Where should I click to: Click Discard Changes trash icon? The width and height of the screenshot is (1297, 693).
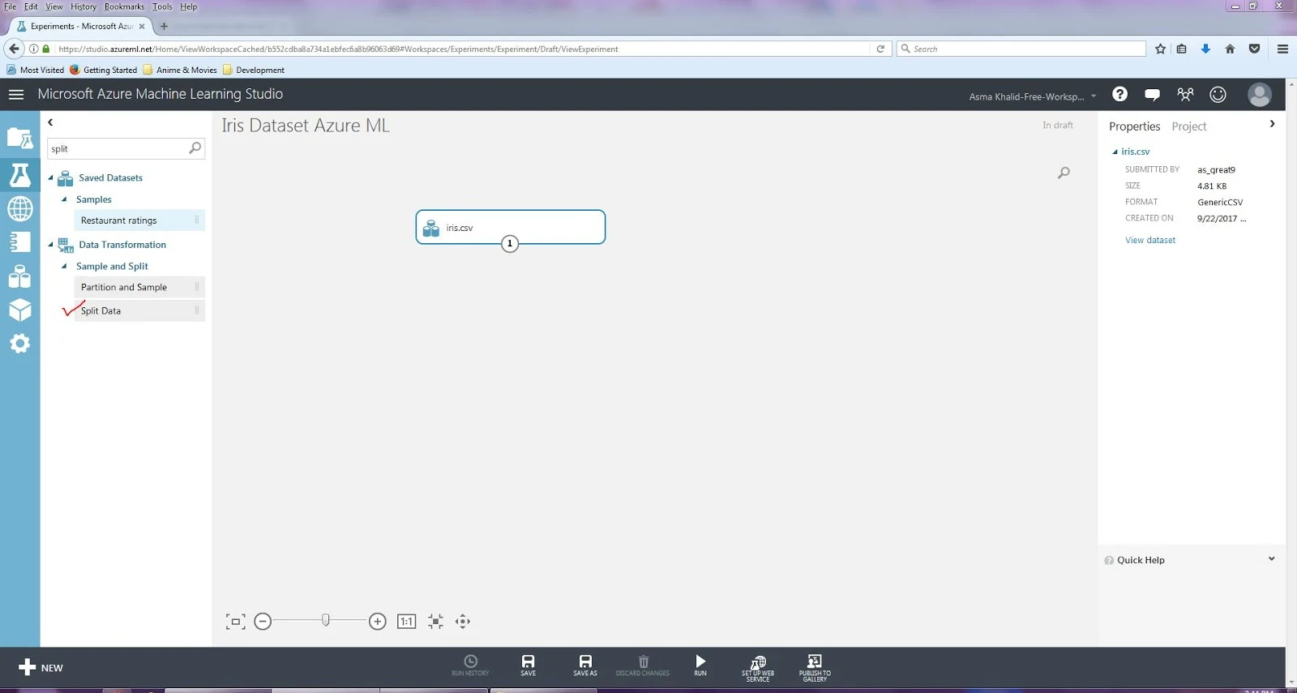(x=643, y=665)
